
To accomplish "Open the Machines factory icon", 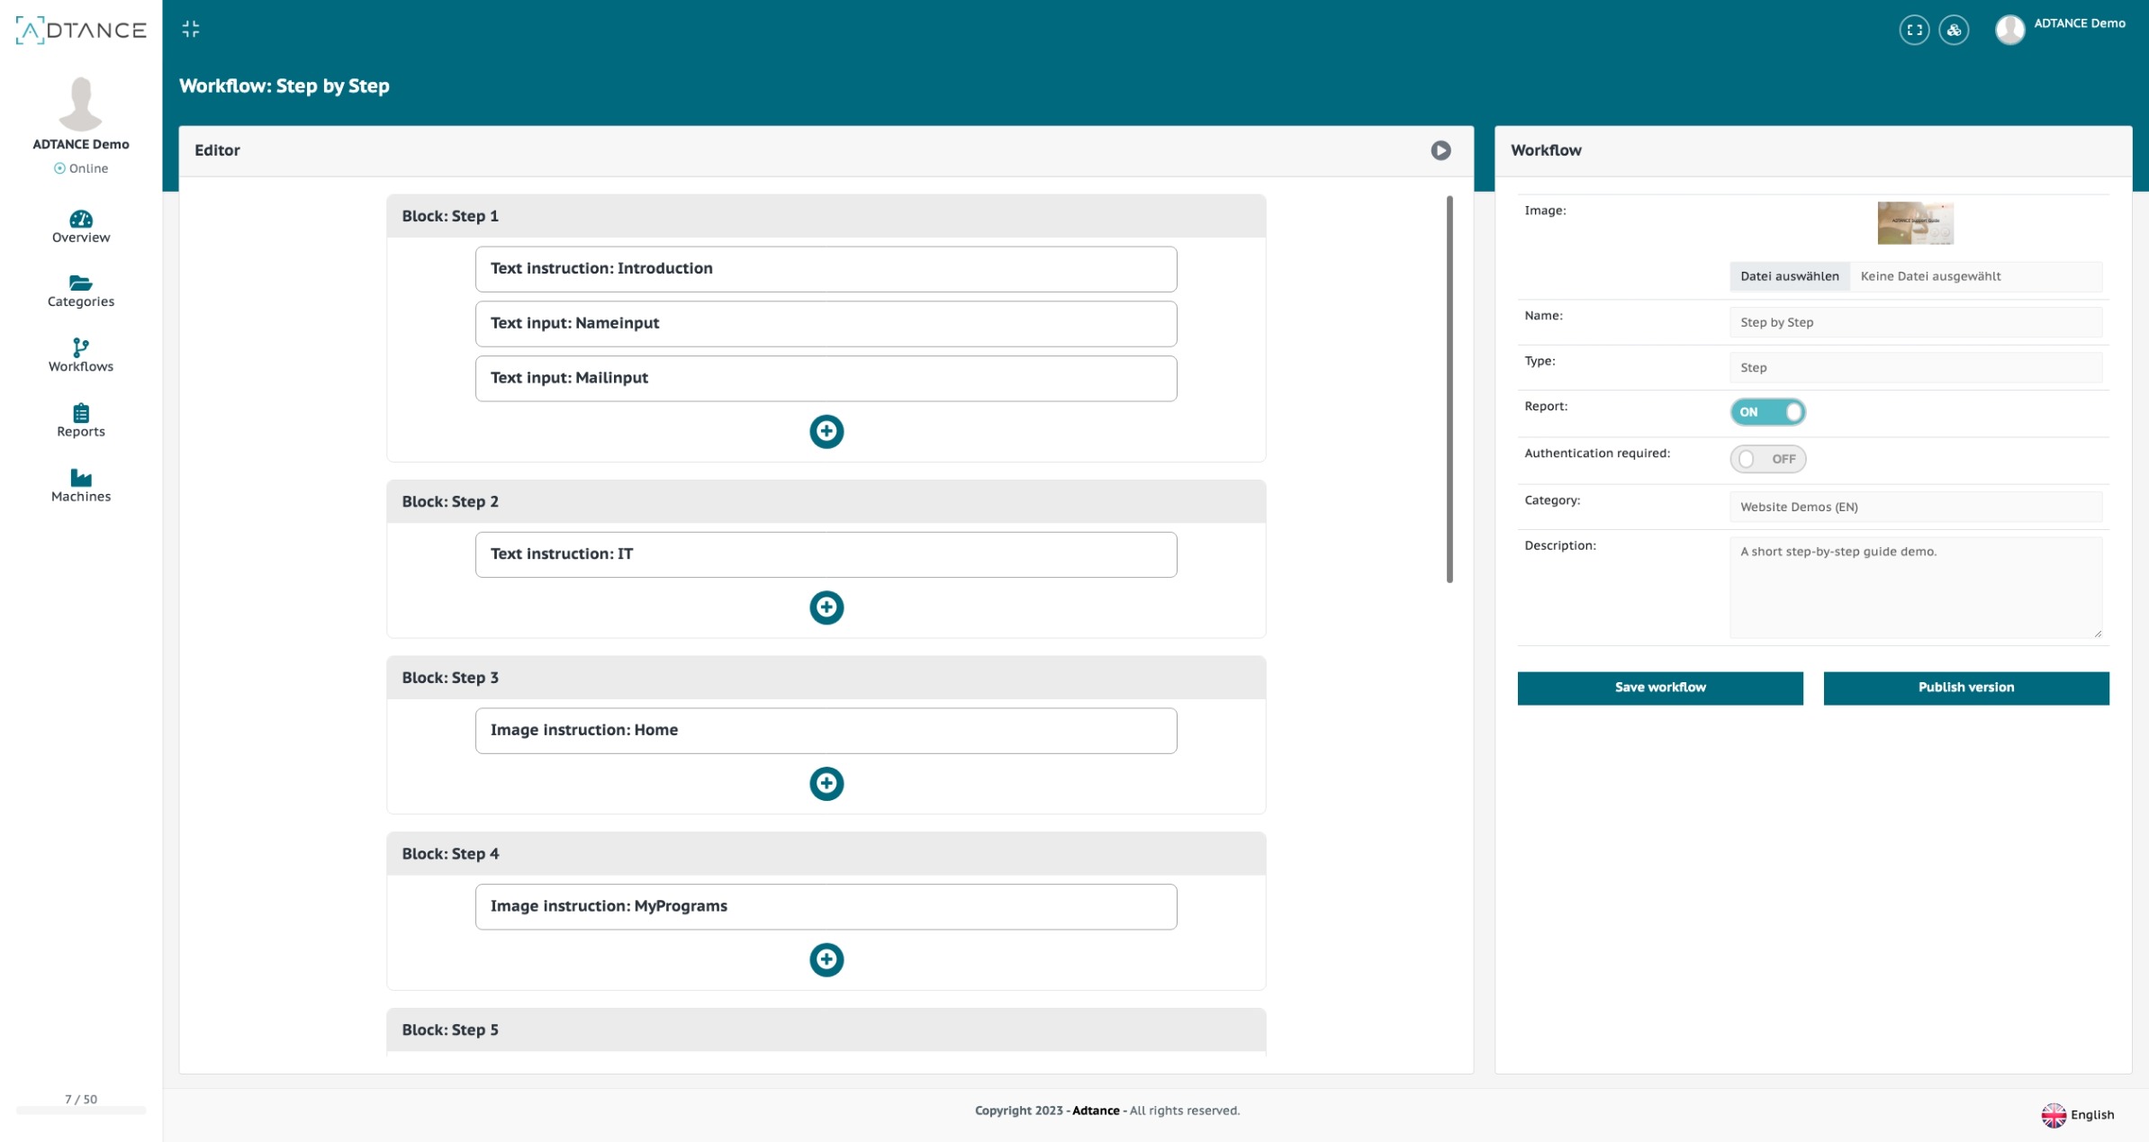I will (81, 478).
